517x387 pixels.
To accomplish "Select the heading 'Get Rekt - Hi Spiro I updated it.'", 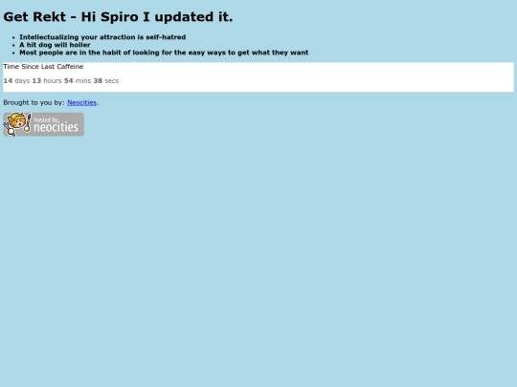I will 118,17.
